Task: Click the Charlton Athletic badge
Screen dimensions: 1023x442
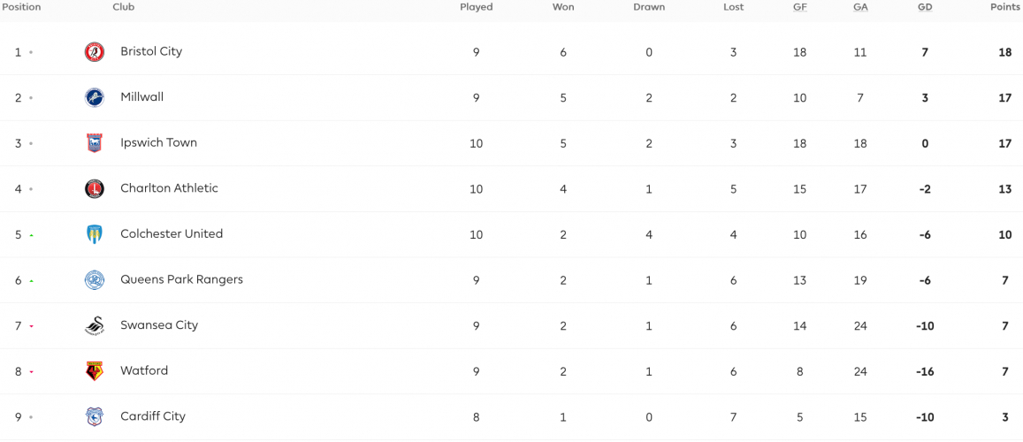Action: 95,188
